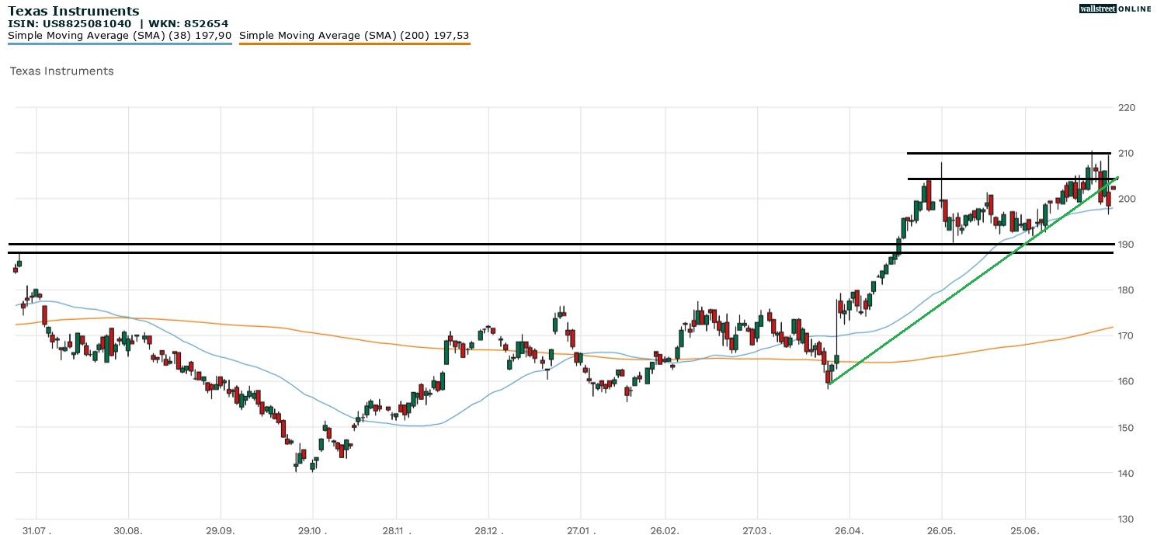
Task: Select the resistance line near 205
Action: click(x=1002, y=179)
